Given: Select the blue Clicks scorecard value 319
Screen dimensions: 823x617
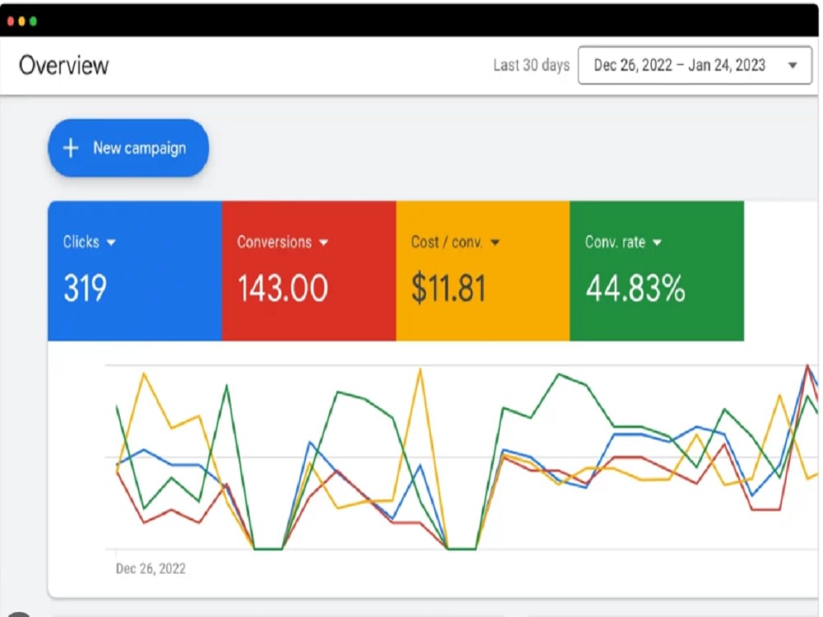Looking at the screenshot, I should pyautogui.click(x=85, y=289).
